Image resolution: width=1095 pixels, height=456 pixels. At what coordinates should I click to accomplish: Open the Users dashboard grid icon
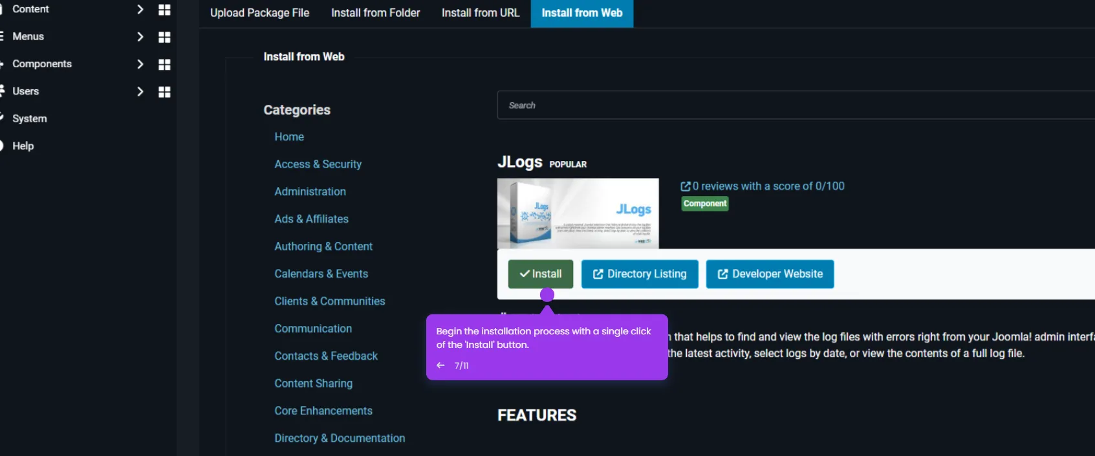pos(164,92)
